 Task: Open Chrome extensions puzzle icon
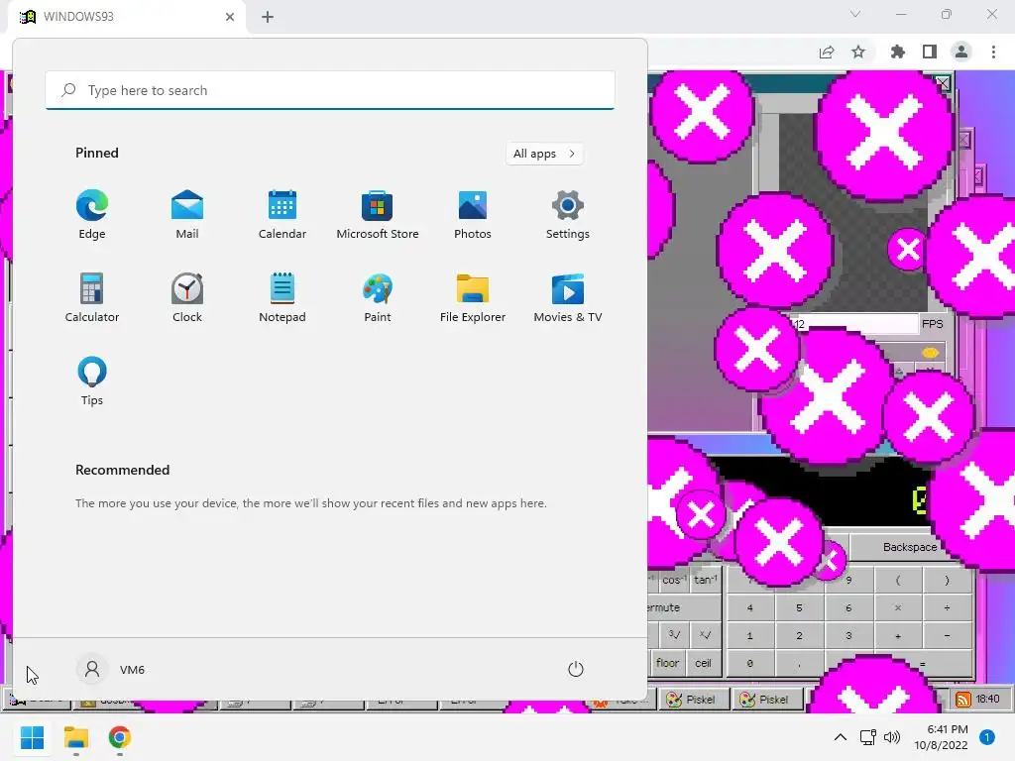[898, 52]
